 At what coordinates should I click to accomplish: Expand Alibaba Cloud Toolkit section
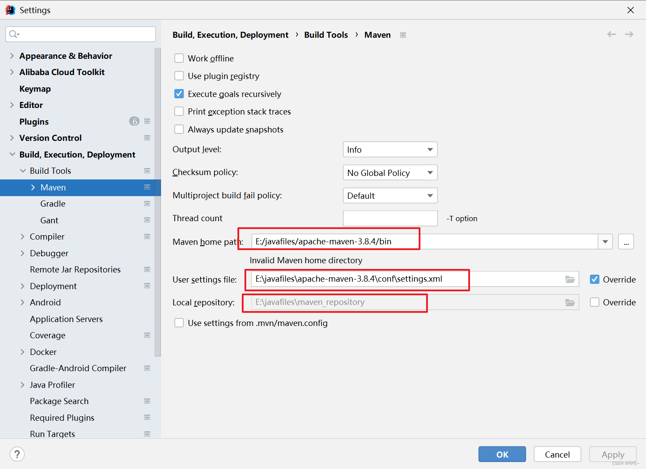point(12,72)
